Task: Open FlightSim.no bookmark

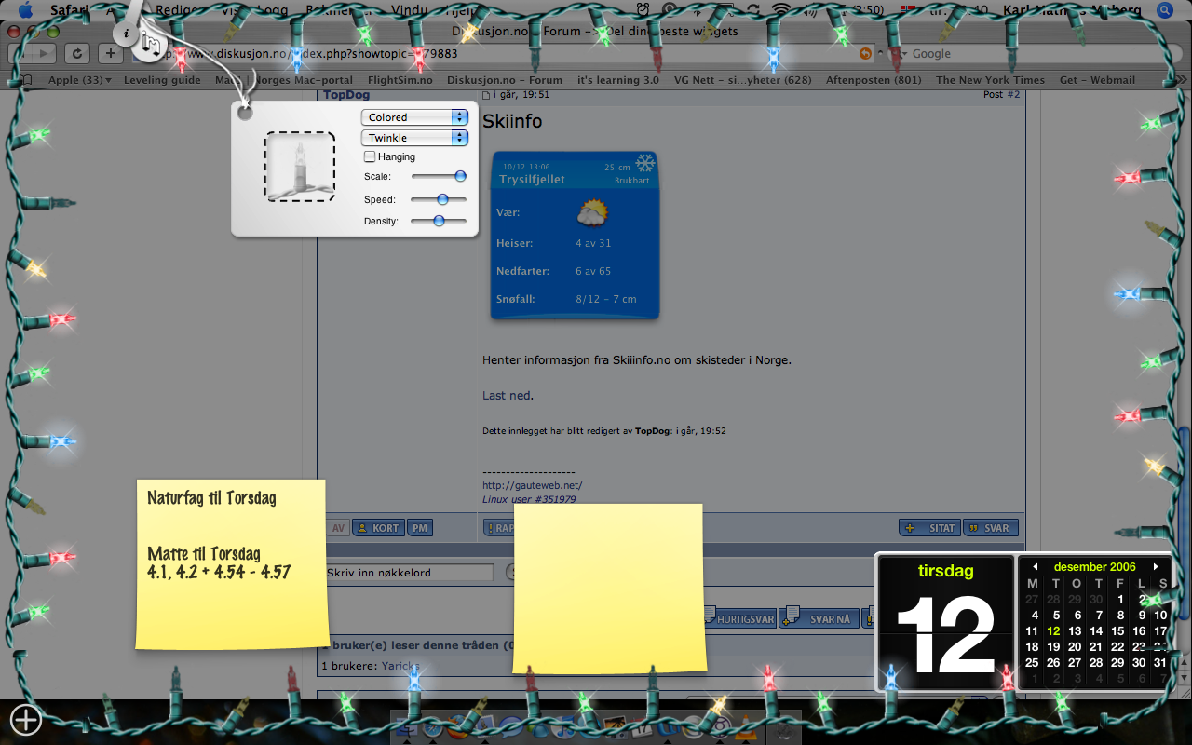Action: click(400, 80)
